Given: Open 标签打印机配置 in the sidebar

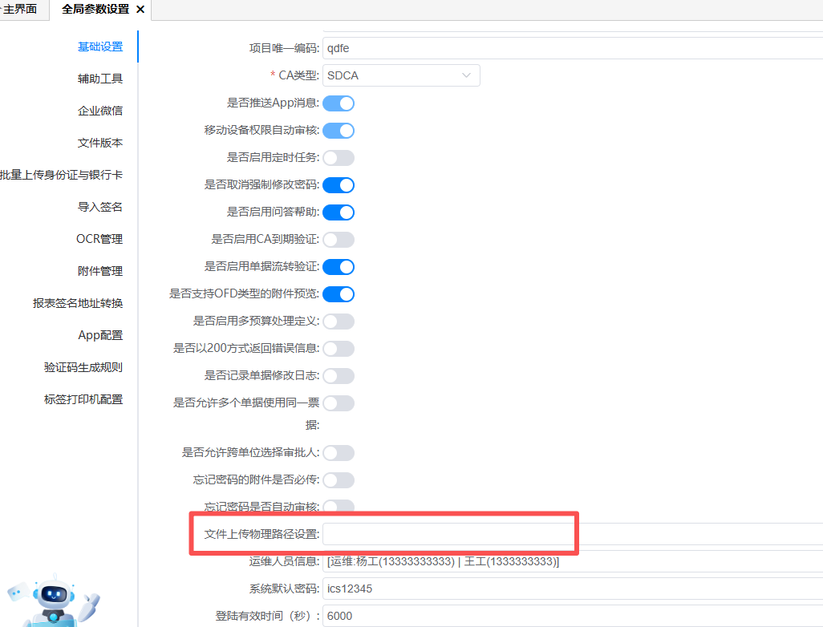Looking at the screenshot, I should click(x=83, y=400).
